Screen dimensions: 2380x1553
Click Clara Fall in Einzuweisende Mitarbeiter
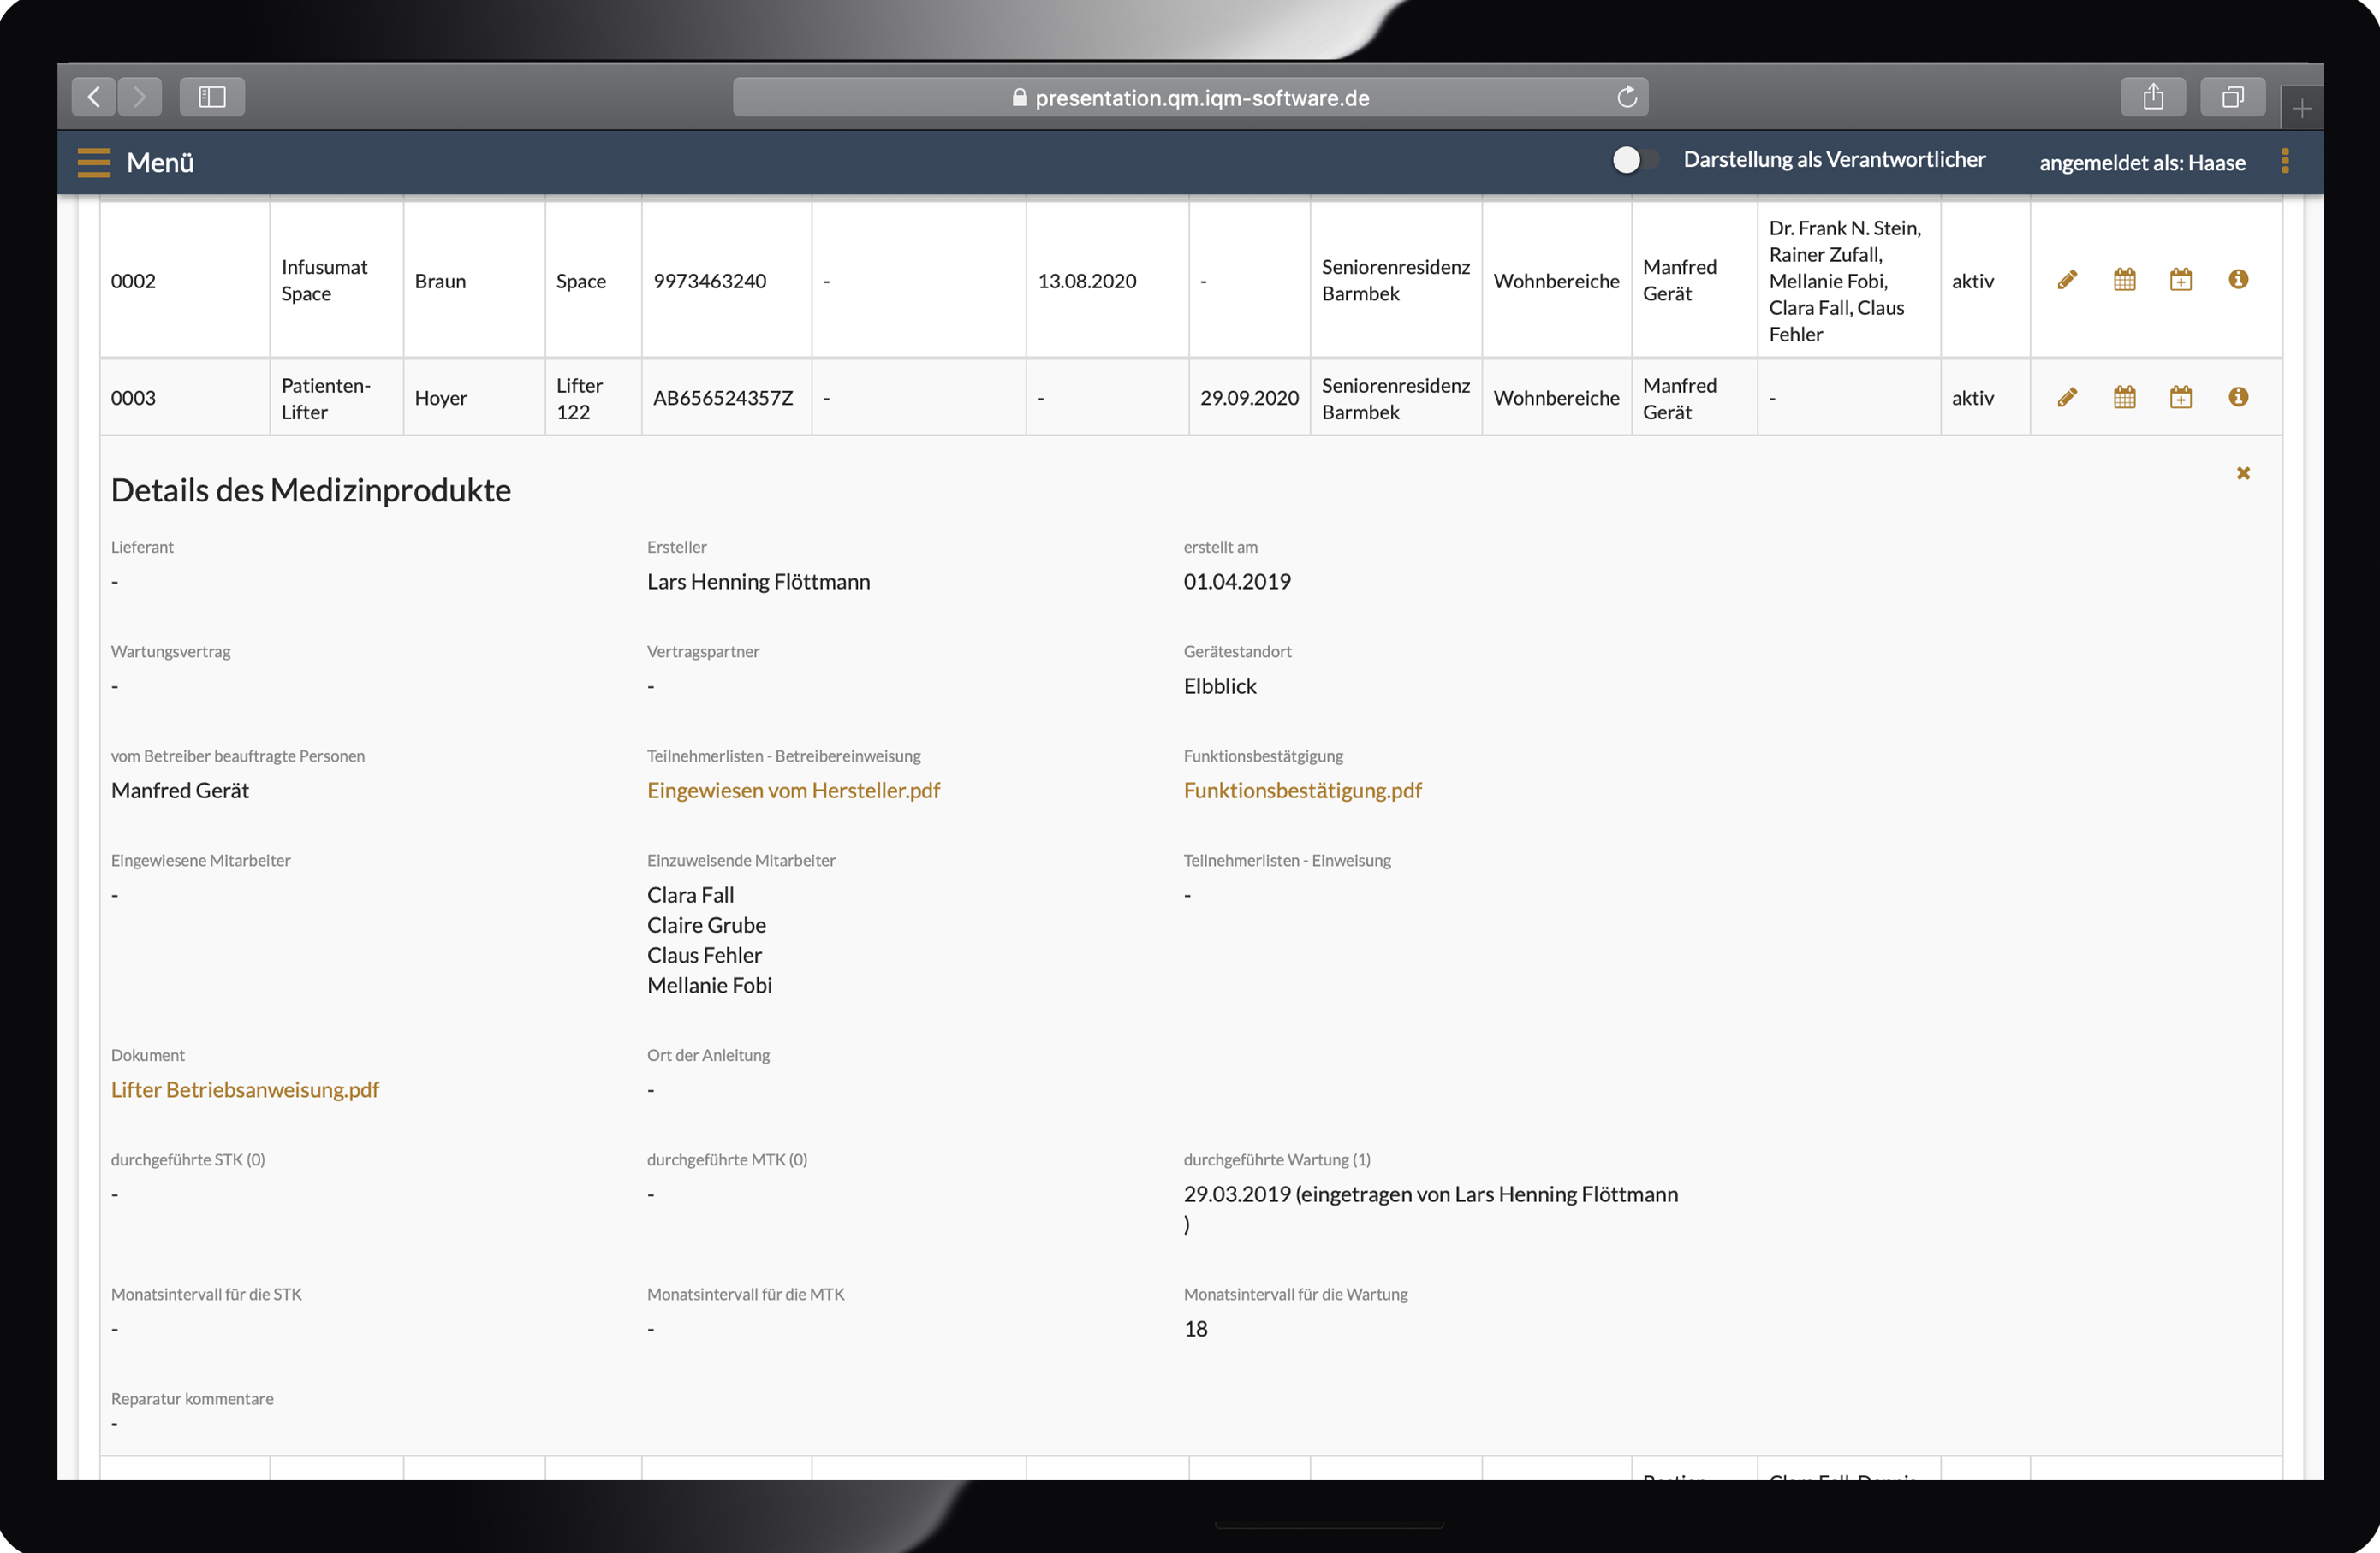690,895
